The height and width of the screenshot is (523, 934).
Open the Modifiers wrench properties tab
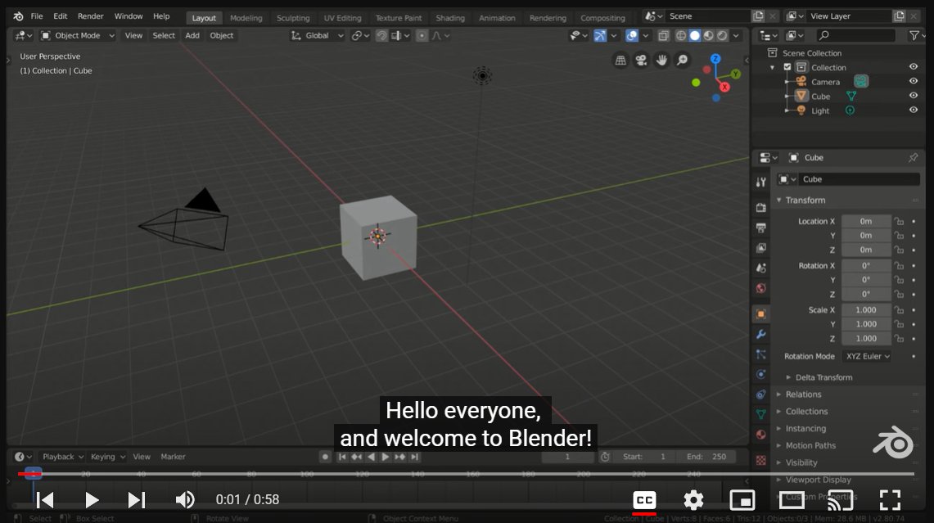pos(760,334)
